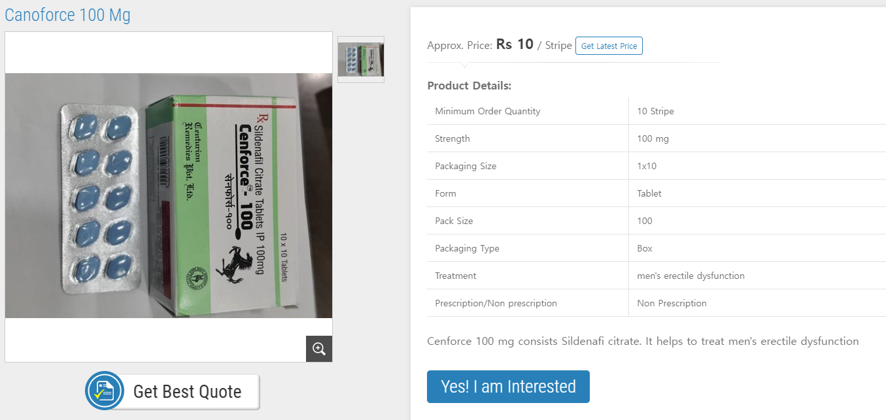Select the Non Prescription value cell
Screen dimensions: 886x420
[x=672, y=303]
